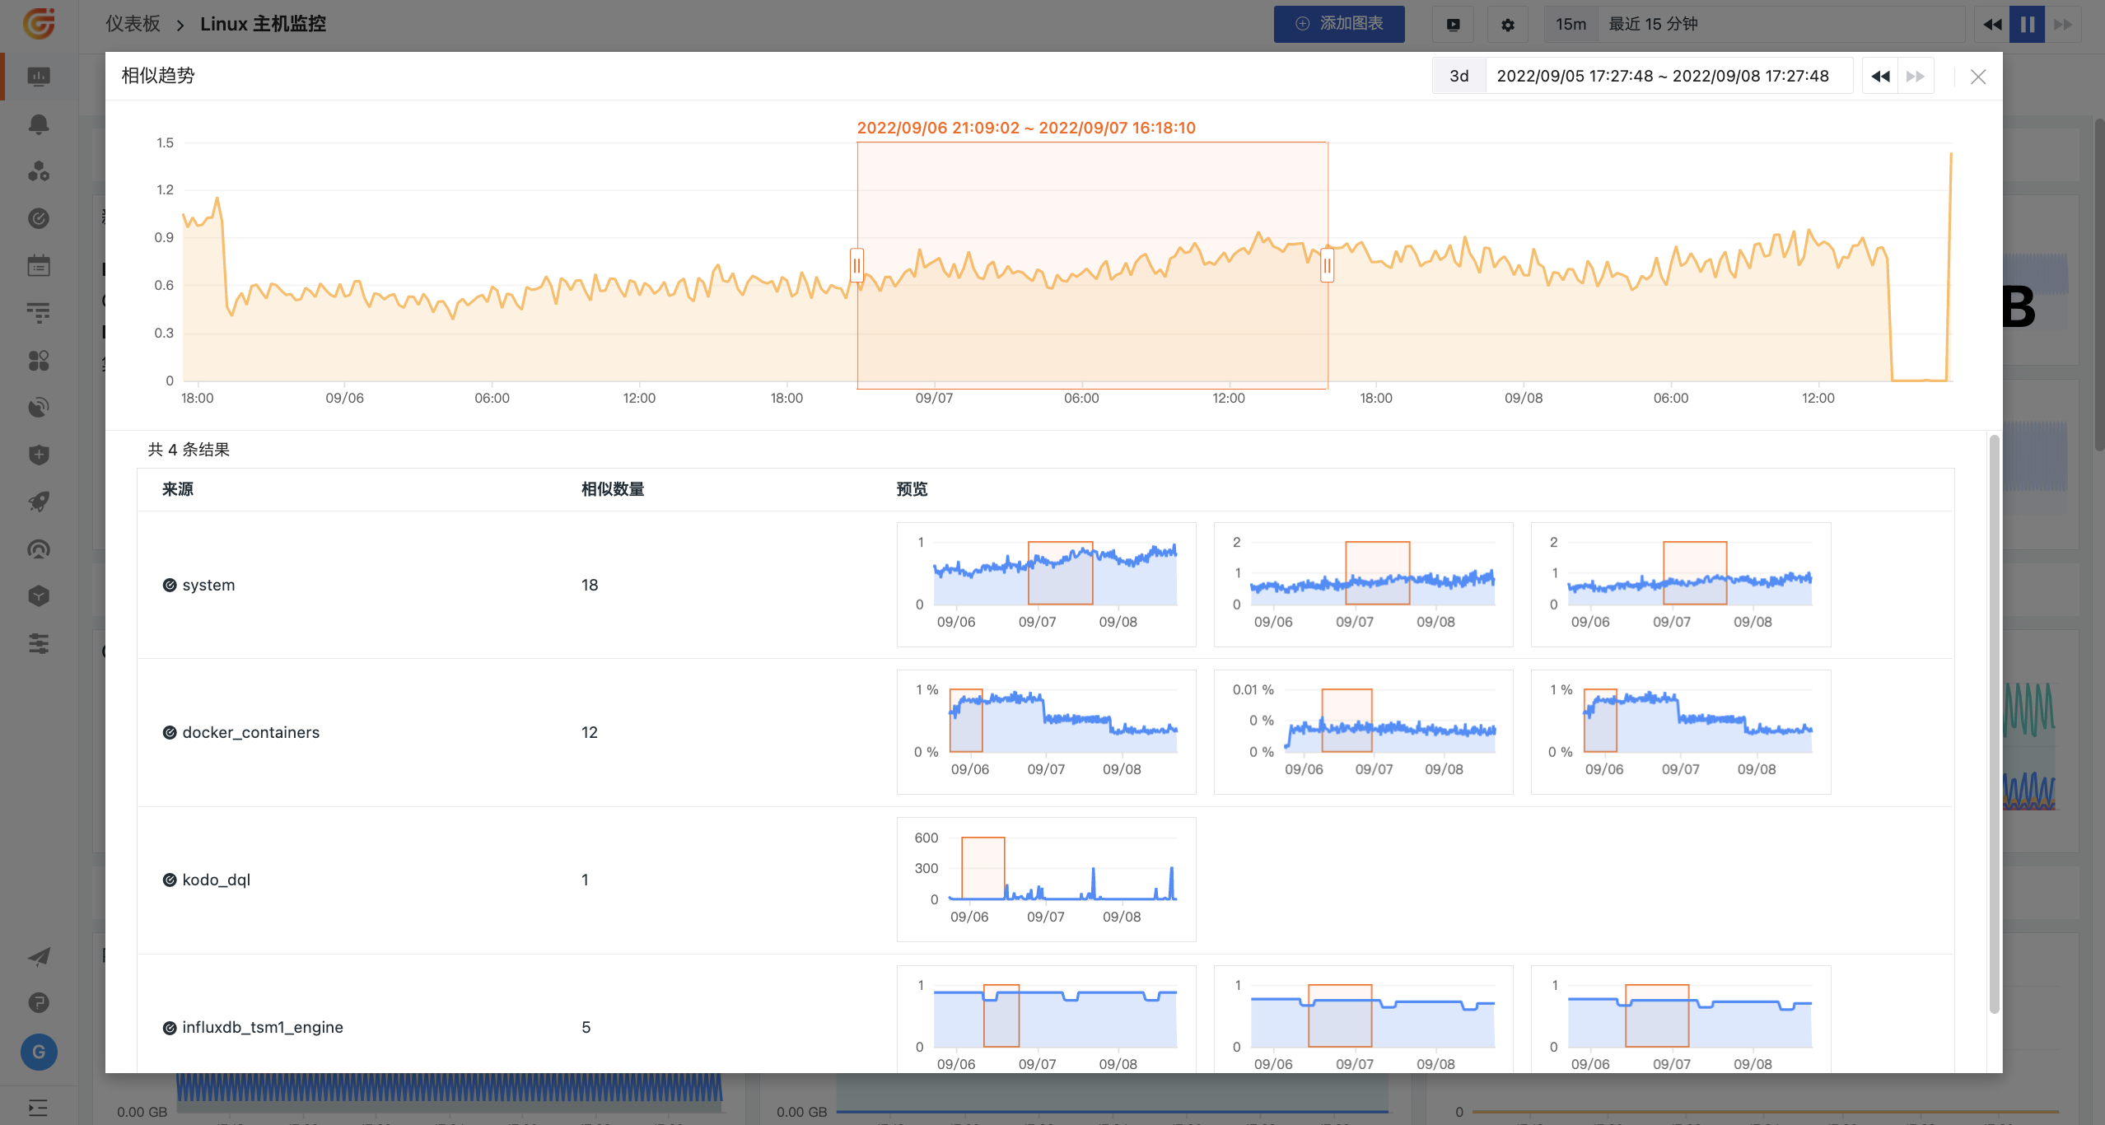
Task: Open the bell events icon in the sidebar
Action: [x=39, y=124]
